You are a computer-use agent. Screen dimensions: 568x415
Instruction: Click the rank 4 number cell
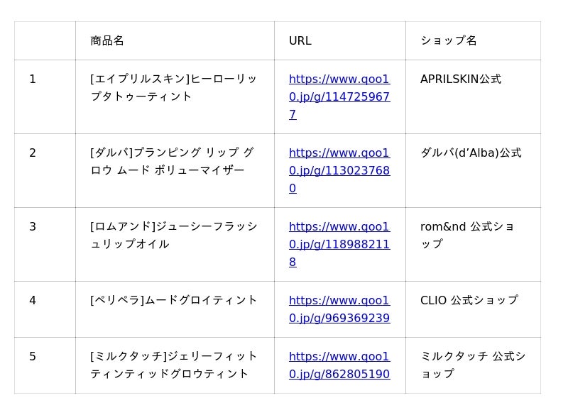pyautogui.click(x=45, y=309)
